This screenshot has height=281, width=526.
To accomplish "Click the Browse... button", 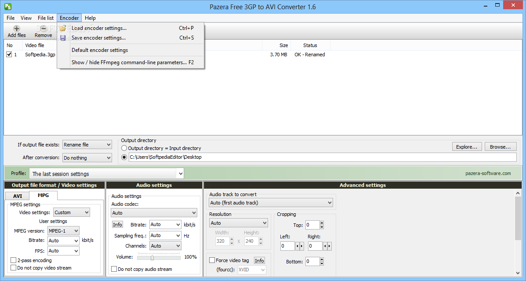I will point(500,147).
